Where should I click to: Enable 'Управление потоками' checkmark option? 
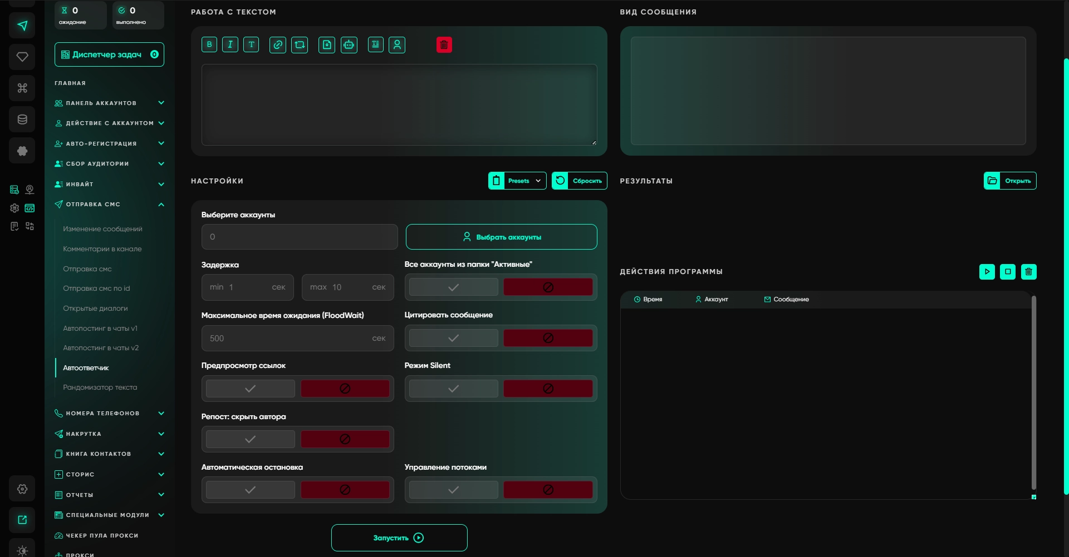coord(454,490)
